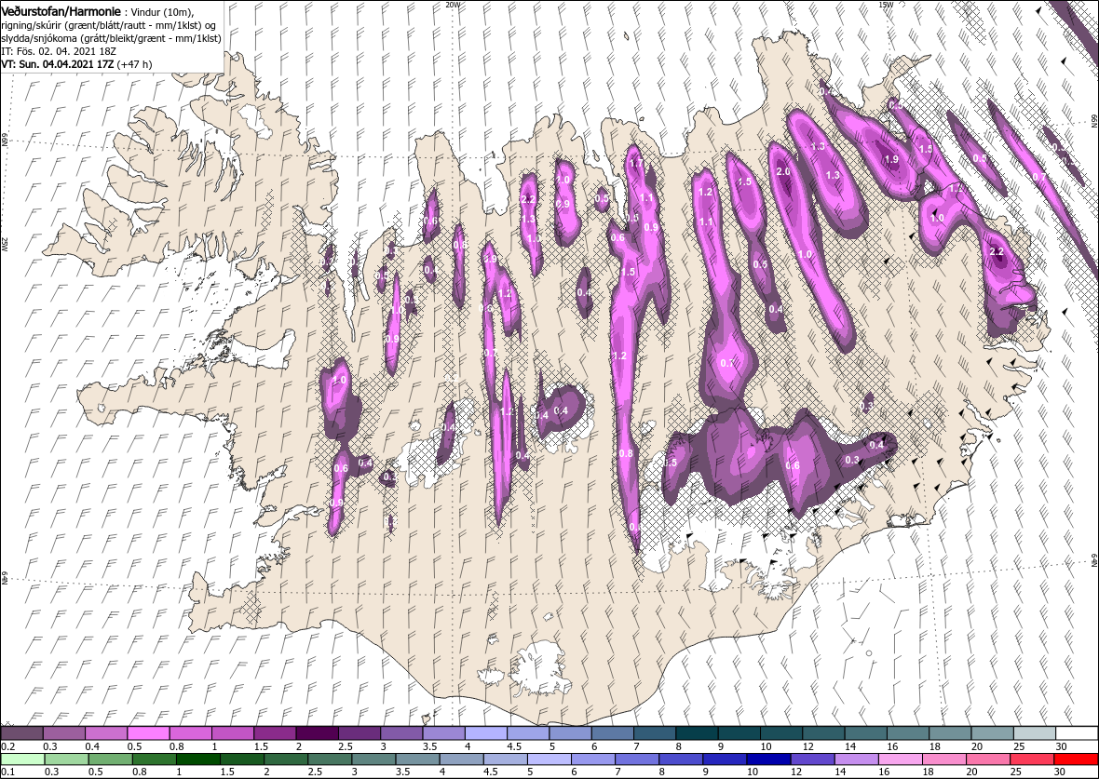Viewport: 1099px width, 779px height.
Task: Pick the rain scale swatch labeled 3.5
Action: point(417,759)
